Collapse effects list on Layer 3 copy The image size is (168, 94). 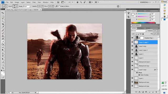point(157,70)
